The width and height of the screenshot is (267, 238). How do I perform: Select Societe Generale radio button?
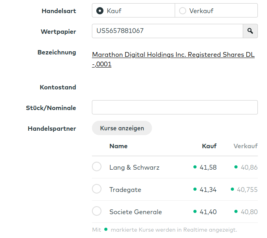[97, 211]
